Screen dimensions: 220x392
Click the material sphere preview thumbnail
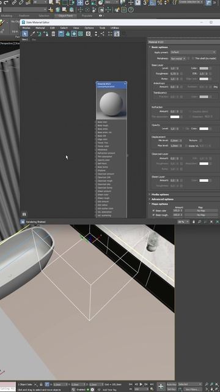111,104
